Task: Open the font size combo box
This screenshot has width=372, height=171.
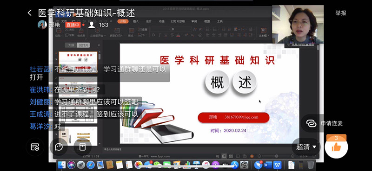Action: tap(181, 29)
